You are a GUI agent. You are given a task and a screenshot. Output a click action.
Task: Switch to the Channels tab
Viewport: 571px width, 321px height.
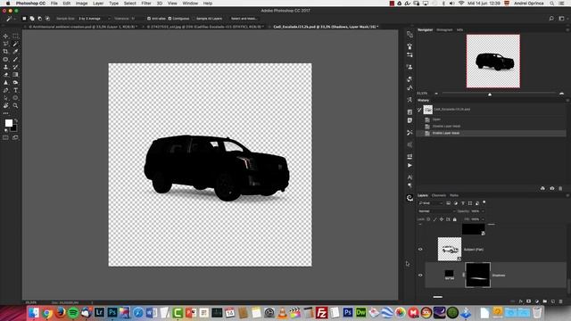click(x=438, y=195)
